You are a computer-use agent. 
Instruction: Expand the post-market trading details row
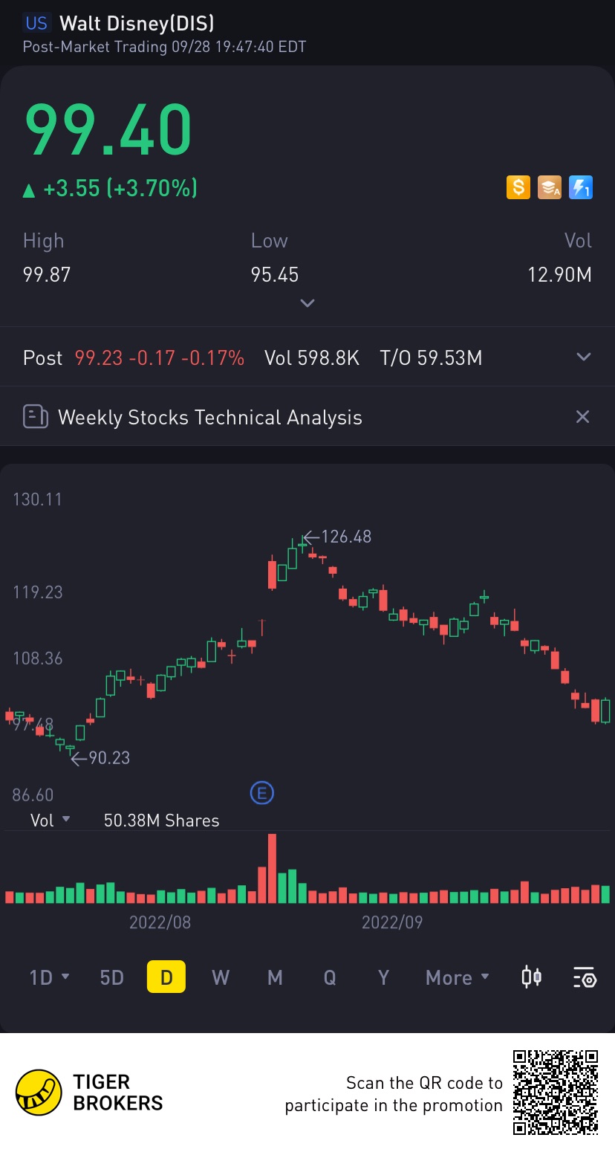pyautogui.click(x=584, y=357)
